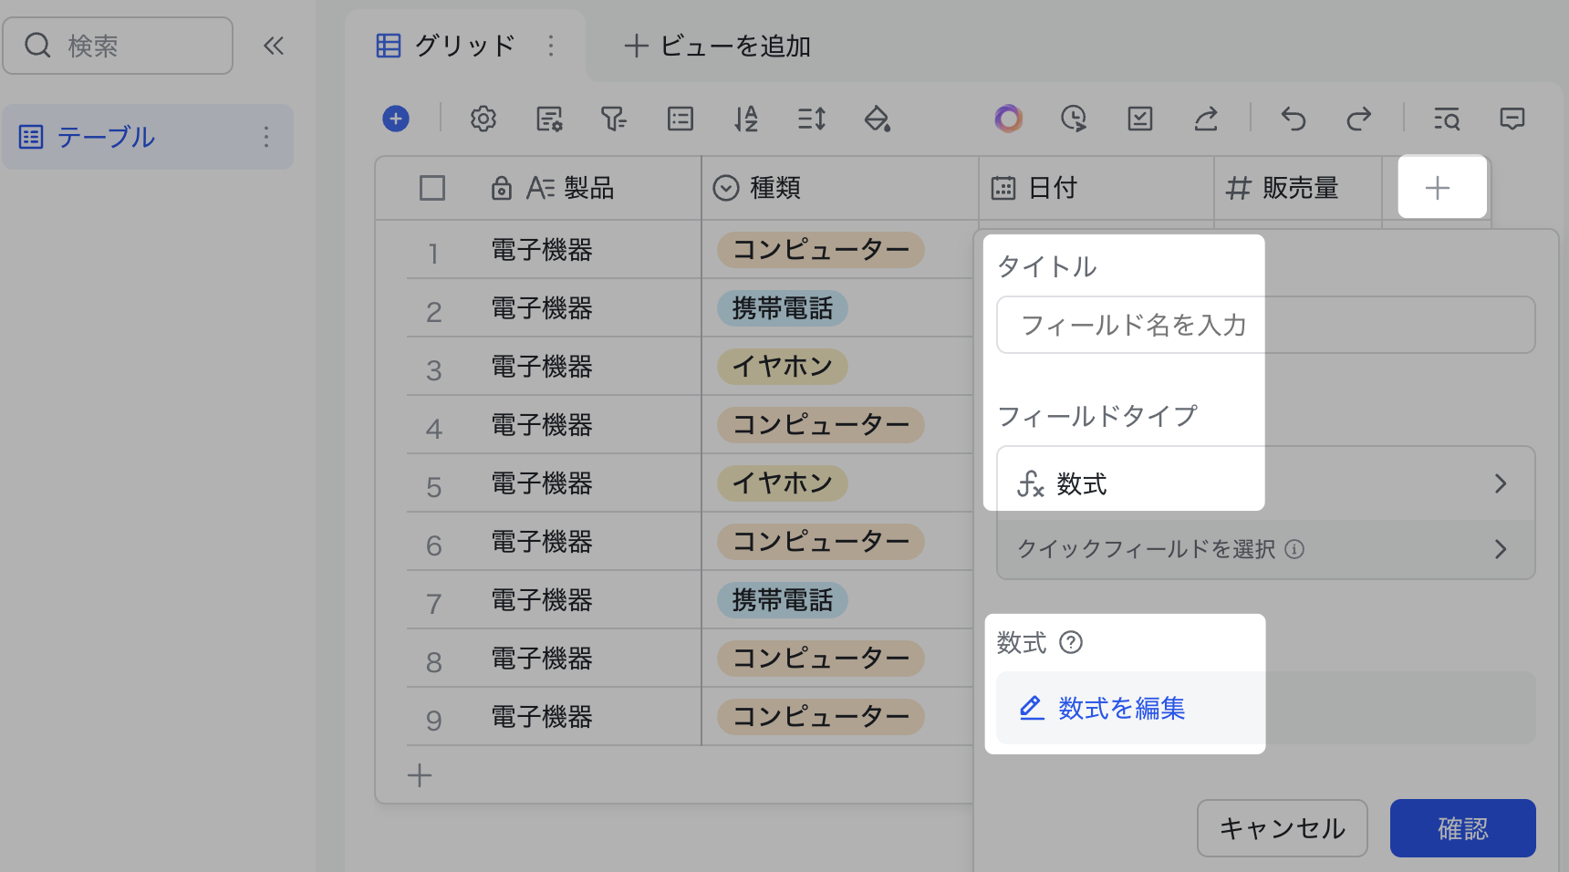Undo the last action
This screenshot has width=1569, height=872.
coord(1294,119)
